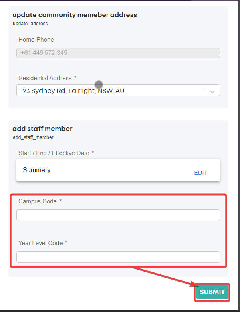Click the disabled Home Phone field
The width and height of the screenshot is (240, 312).
[118, 53]
